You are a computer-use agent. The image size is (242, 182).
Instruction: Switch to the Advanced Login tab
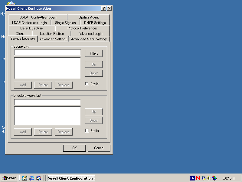point(90,34)
